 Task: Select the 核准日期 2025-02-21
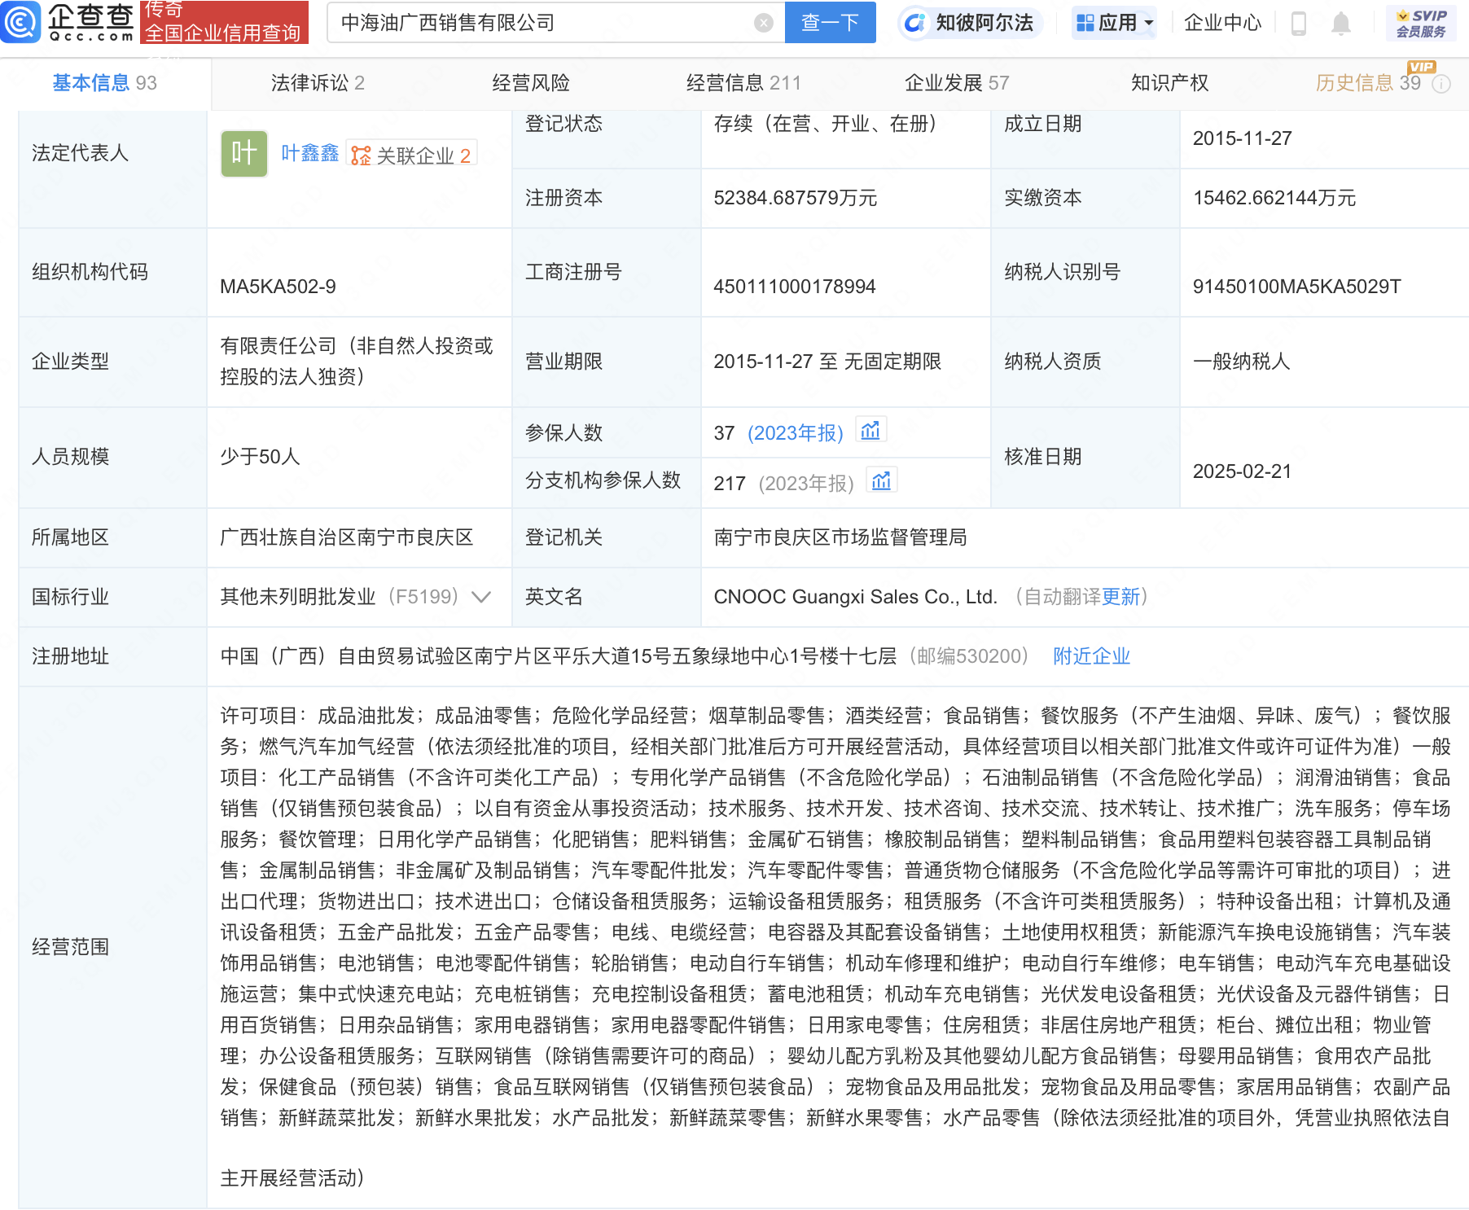click(1243, 471)
